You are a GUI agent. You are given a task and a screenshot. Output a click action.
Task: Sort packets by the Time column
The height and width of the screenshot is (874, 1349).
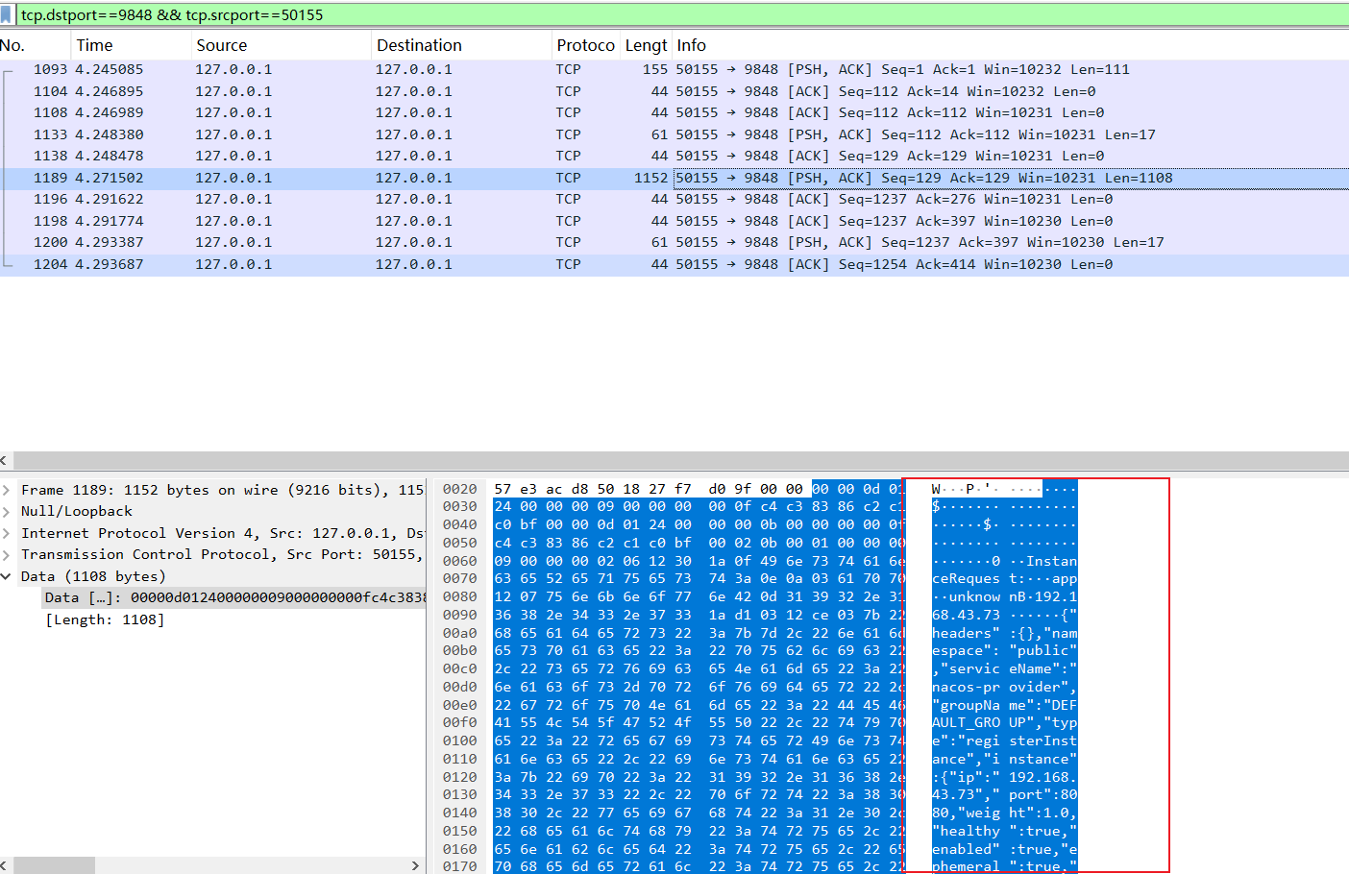click(94, 45)
